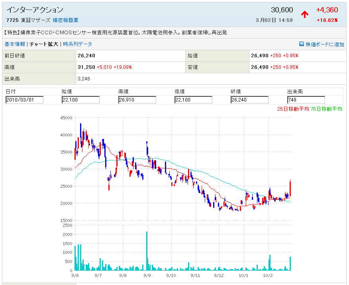Click the red up-arrow price indicator
349x285 pixels.
pyautogui.click(x=305, y=14)
